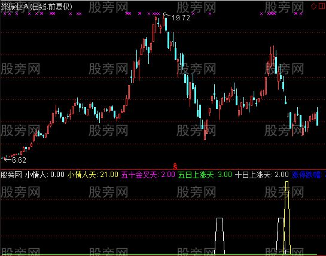326x256 pixels.
Task: Click the red split-window square icon
Action: (322, 7)
